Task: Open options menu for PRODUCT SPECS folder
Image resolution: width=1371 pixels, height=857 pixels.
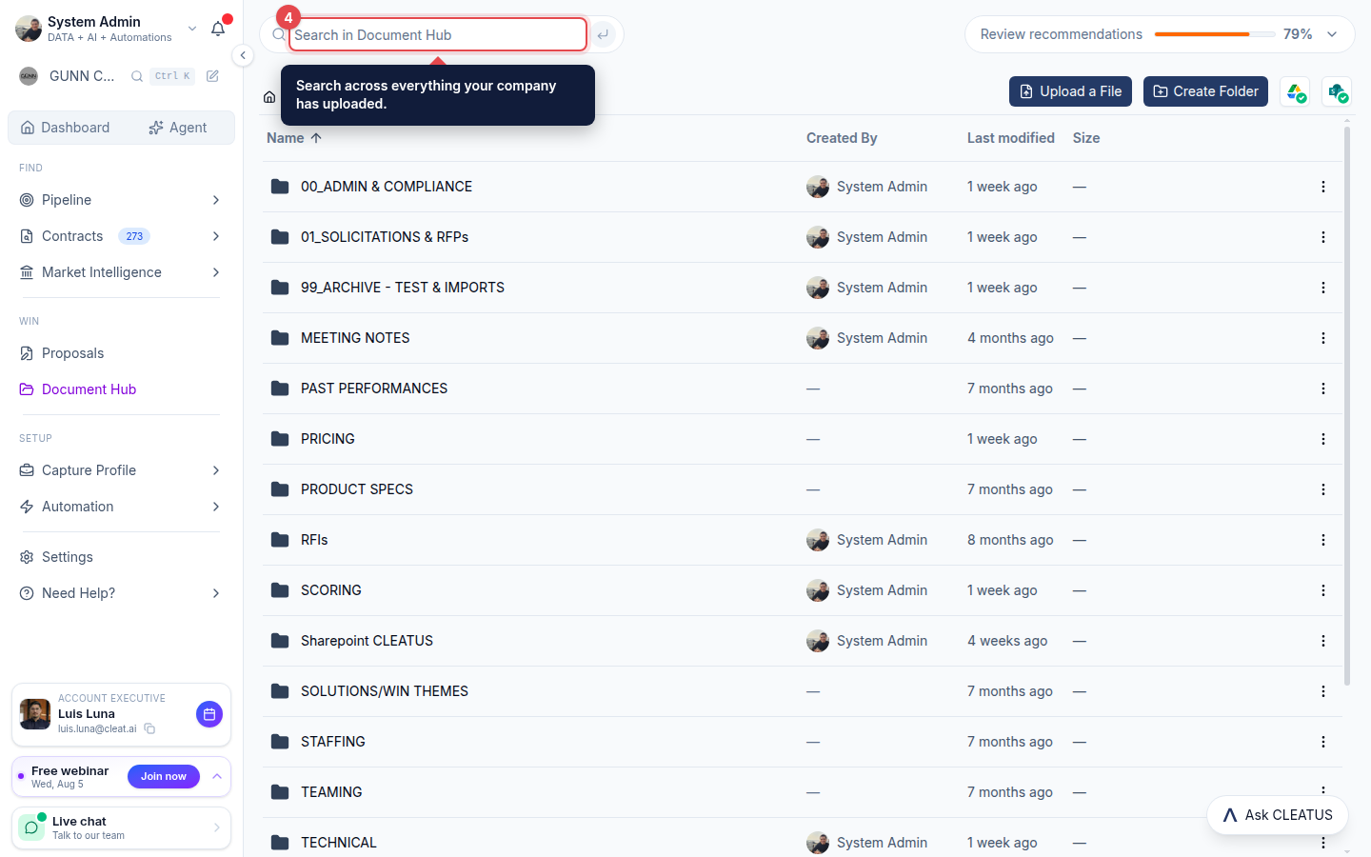Action: coord(1323,489)
